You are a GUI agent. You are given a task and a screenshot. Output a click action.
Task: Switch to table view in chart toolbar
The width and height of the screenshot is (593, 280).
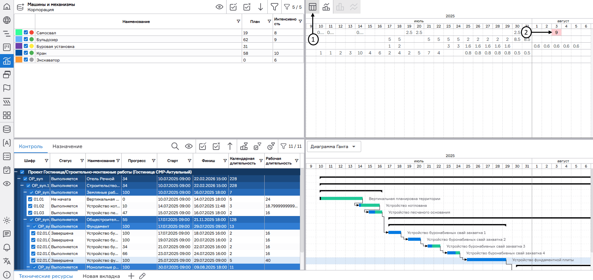(x=313, y=7)
